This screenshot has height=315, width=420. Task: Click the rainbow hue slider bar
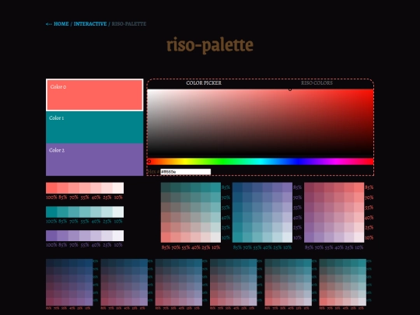point(260,161)
